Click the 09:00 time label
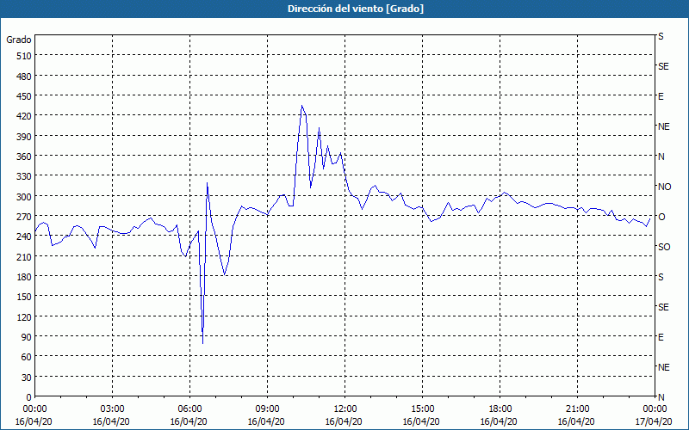Image resolution: width=689 pixels, height=430 pixels. pyautogui.click(x=267, y=409)
